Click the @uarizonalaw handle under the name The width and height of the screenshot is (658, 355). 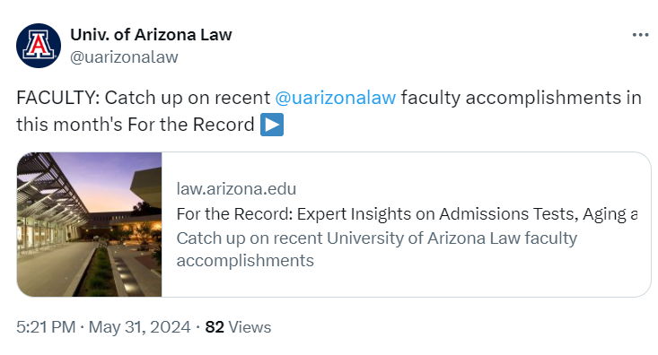(x=124, y=57)
